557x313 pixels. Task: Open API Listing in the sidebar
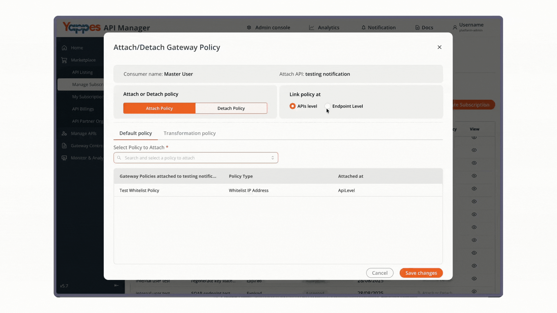coord(82,72)
